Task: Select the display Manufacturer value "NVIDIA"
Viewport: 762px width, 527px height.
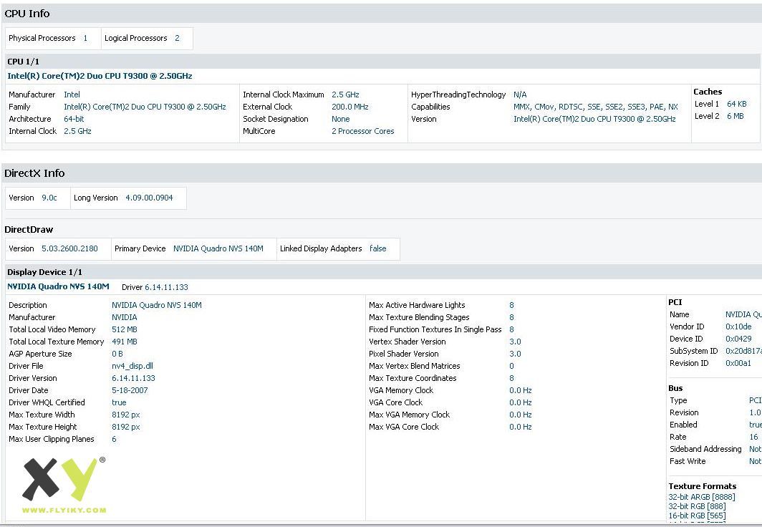Action: 125,317
